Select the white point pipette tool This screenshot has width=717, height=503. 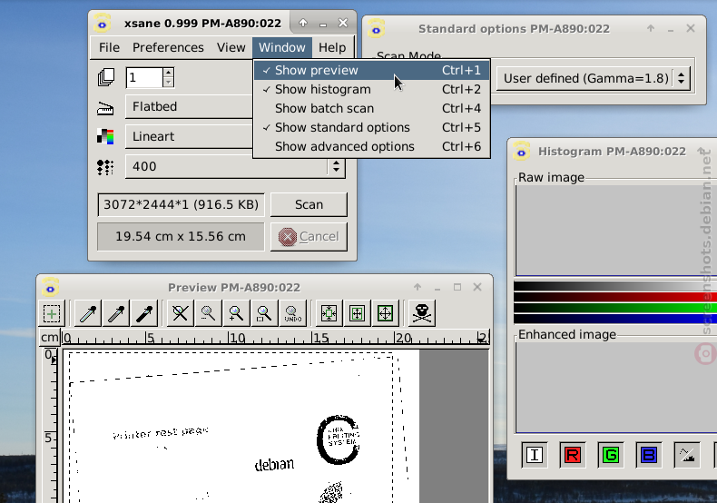[x=88, y=313]
